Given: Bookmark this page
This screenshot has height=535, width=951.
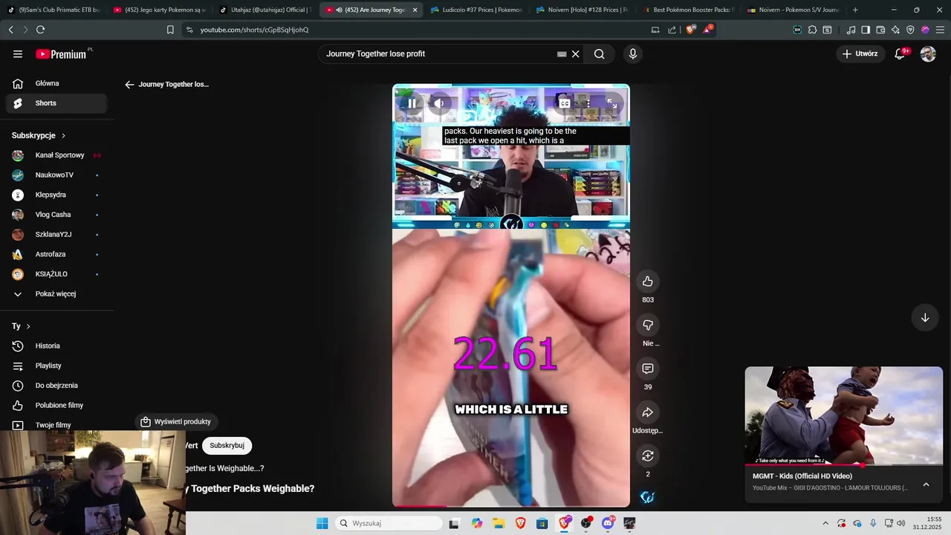Looking at the screenshot, I should coord(170,30).
